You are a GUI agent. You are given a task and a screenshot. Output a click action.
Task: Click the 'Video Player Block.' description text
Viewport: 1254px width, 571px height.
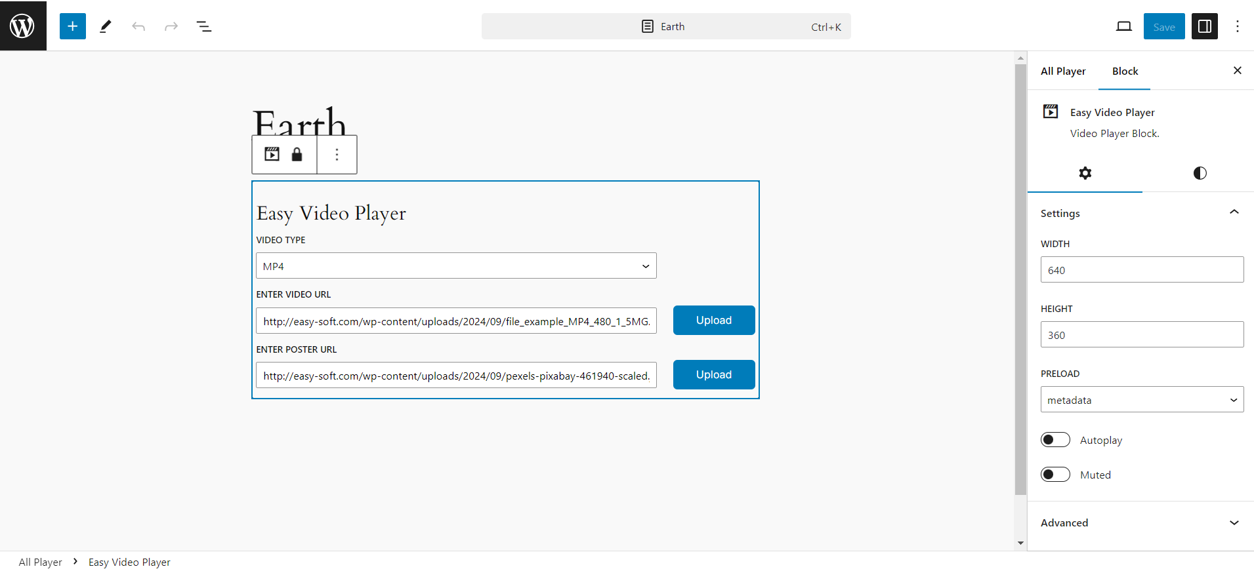pyautogui.click(x=1115, y=134)
